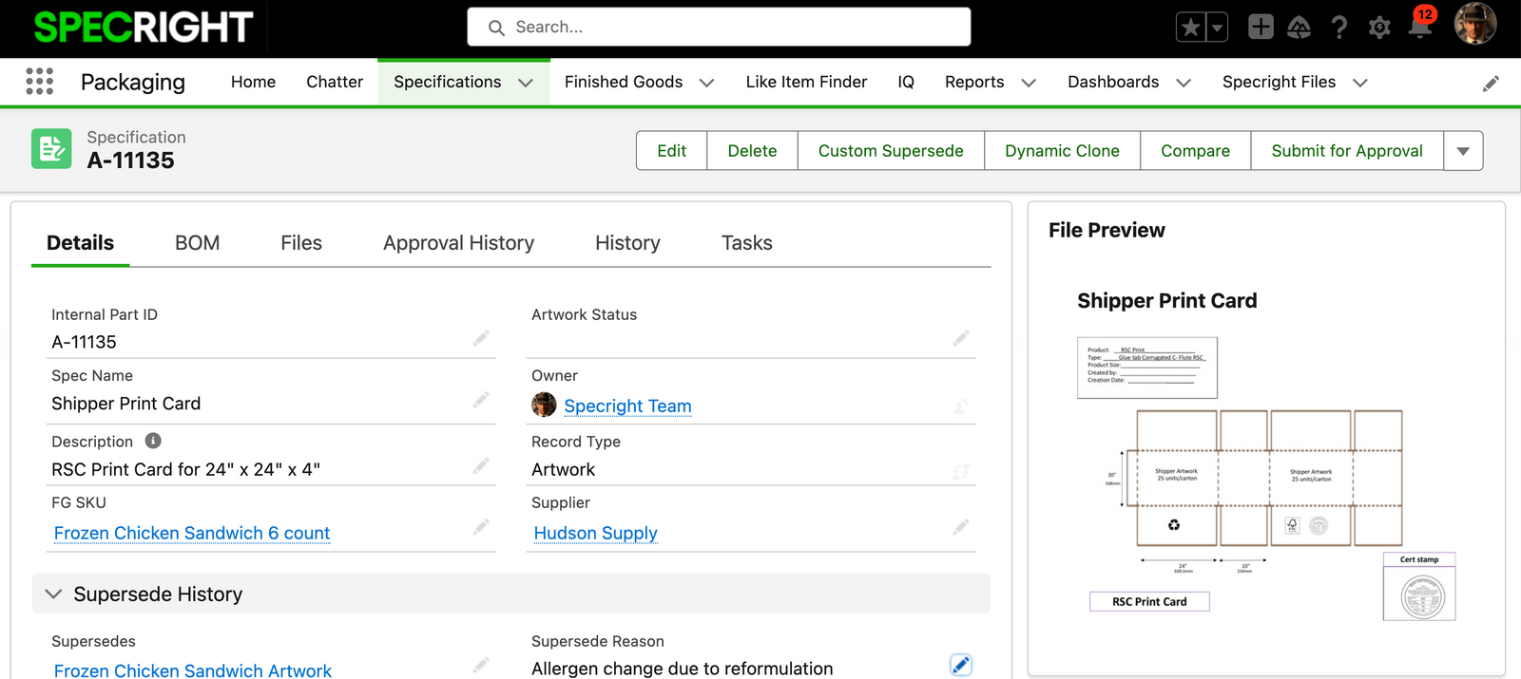
Task: Open the Approval History tab
Action: point(458,243)
